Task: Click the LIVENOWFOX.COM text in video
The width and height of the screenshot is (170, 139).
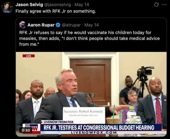Action: 94,133
